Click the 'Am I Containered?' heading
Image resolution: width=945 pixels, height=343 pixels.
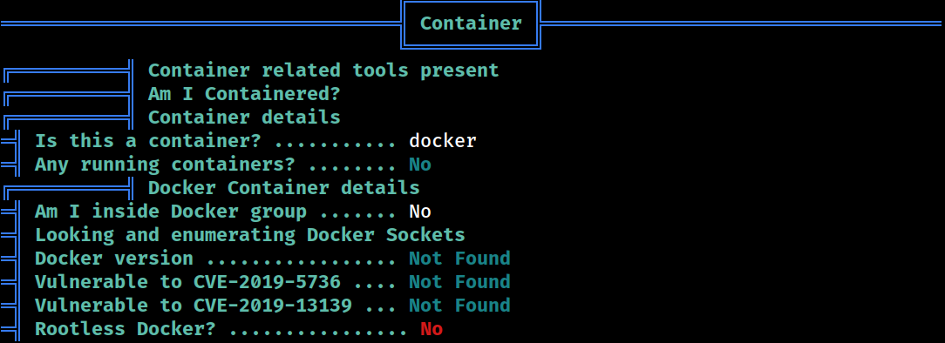244,94
